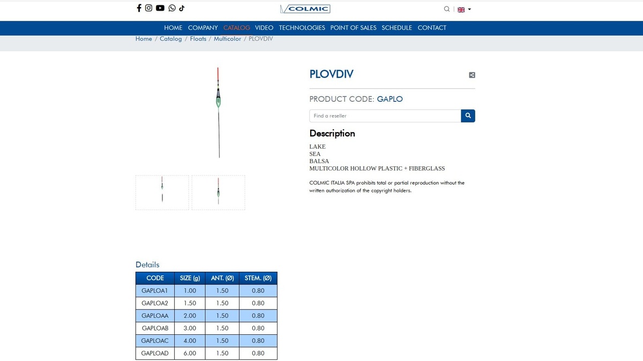The image size is (643, 361).
Task: Open COMPANY menu item
Action: tap(203, 28)
